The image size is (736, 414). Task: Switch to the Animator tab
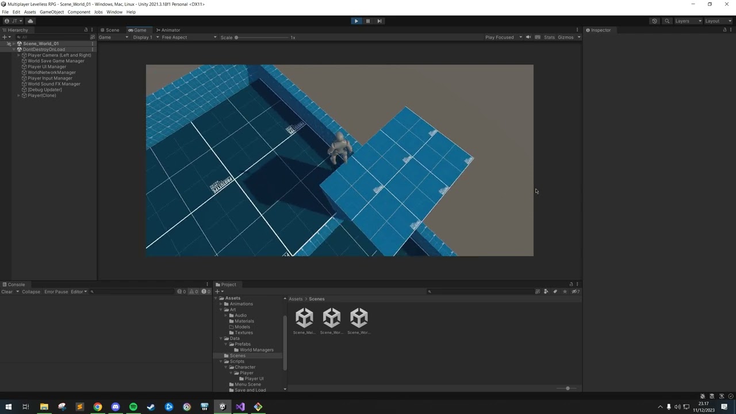click(x=168, y=30)
